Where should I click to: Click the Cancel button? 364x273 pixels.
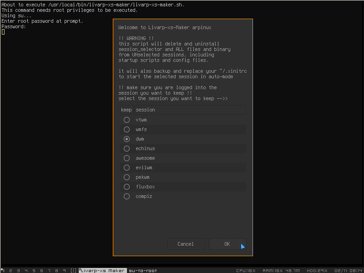tap(186, 244)
